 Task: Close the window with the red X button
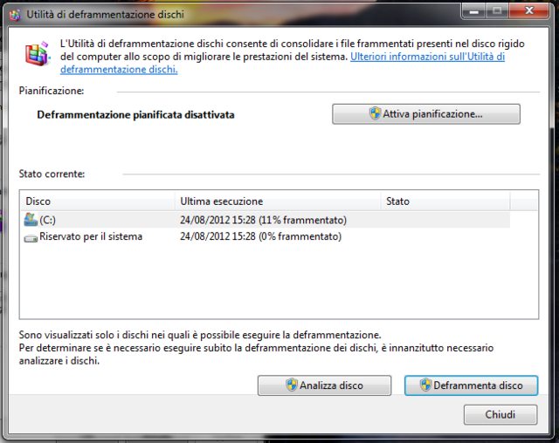pos(529,11)
